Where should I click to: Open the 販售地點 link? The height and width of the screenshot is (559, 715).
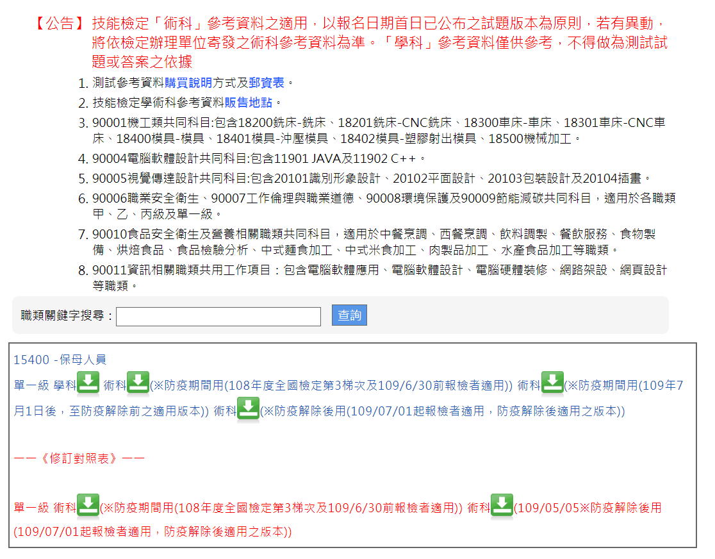248,102
